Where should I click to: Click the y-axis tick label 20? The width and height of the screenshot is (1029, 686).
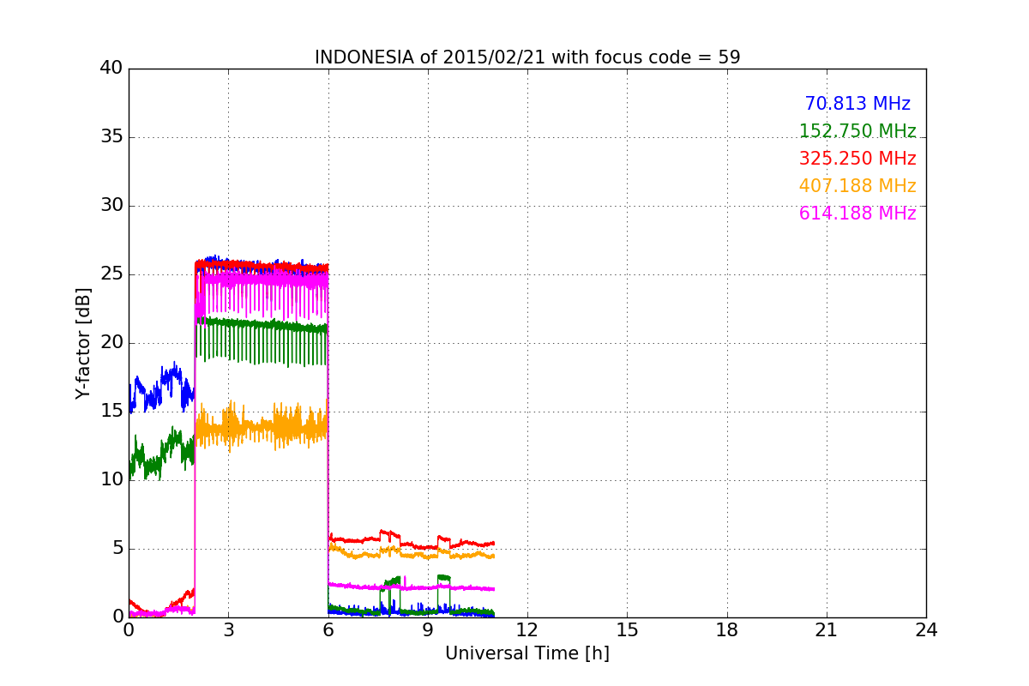(x=111, y=343)
